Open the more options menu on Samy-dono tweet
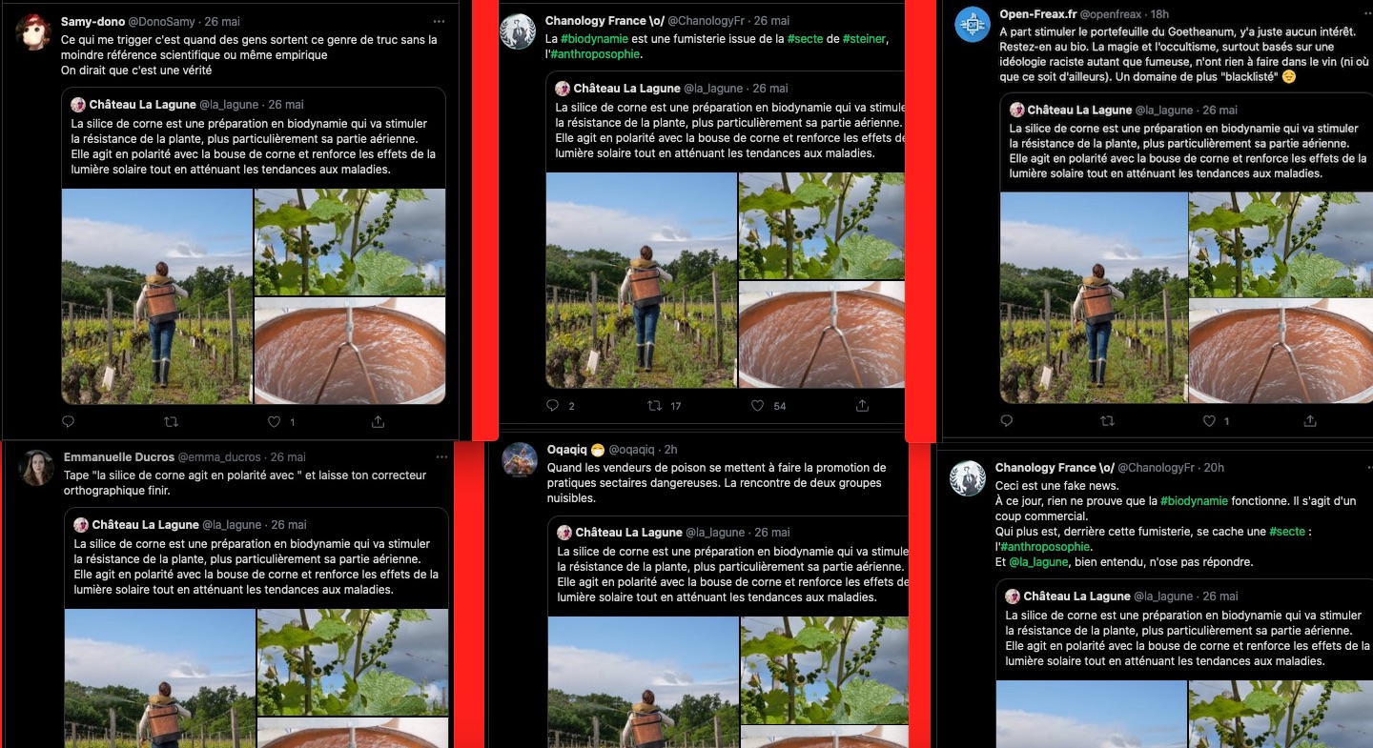 click(439, 21)
